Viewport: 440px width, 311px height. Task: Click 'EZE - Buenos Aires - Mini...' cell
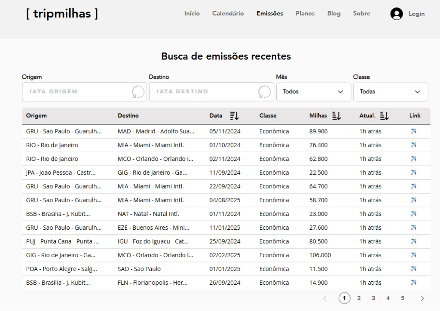[153, 228]
